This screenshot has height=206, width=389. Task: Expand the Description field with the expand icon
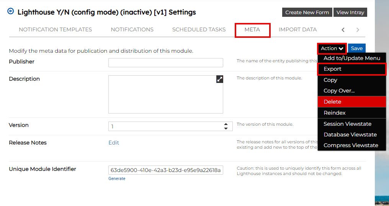[219, 79]
